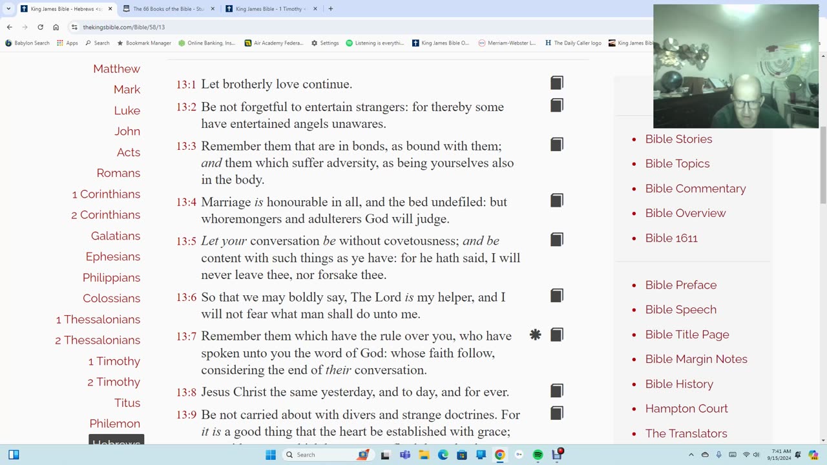Go to the book of Romans
827x465 pixels.
pyautogui.click(x=118, y=173)
